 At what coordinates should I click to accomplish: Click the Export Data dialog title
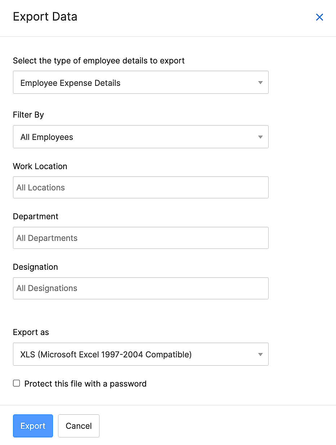click(45, 17)
